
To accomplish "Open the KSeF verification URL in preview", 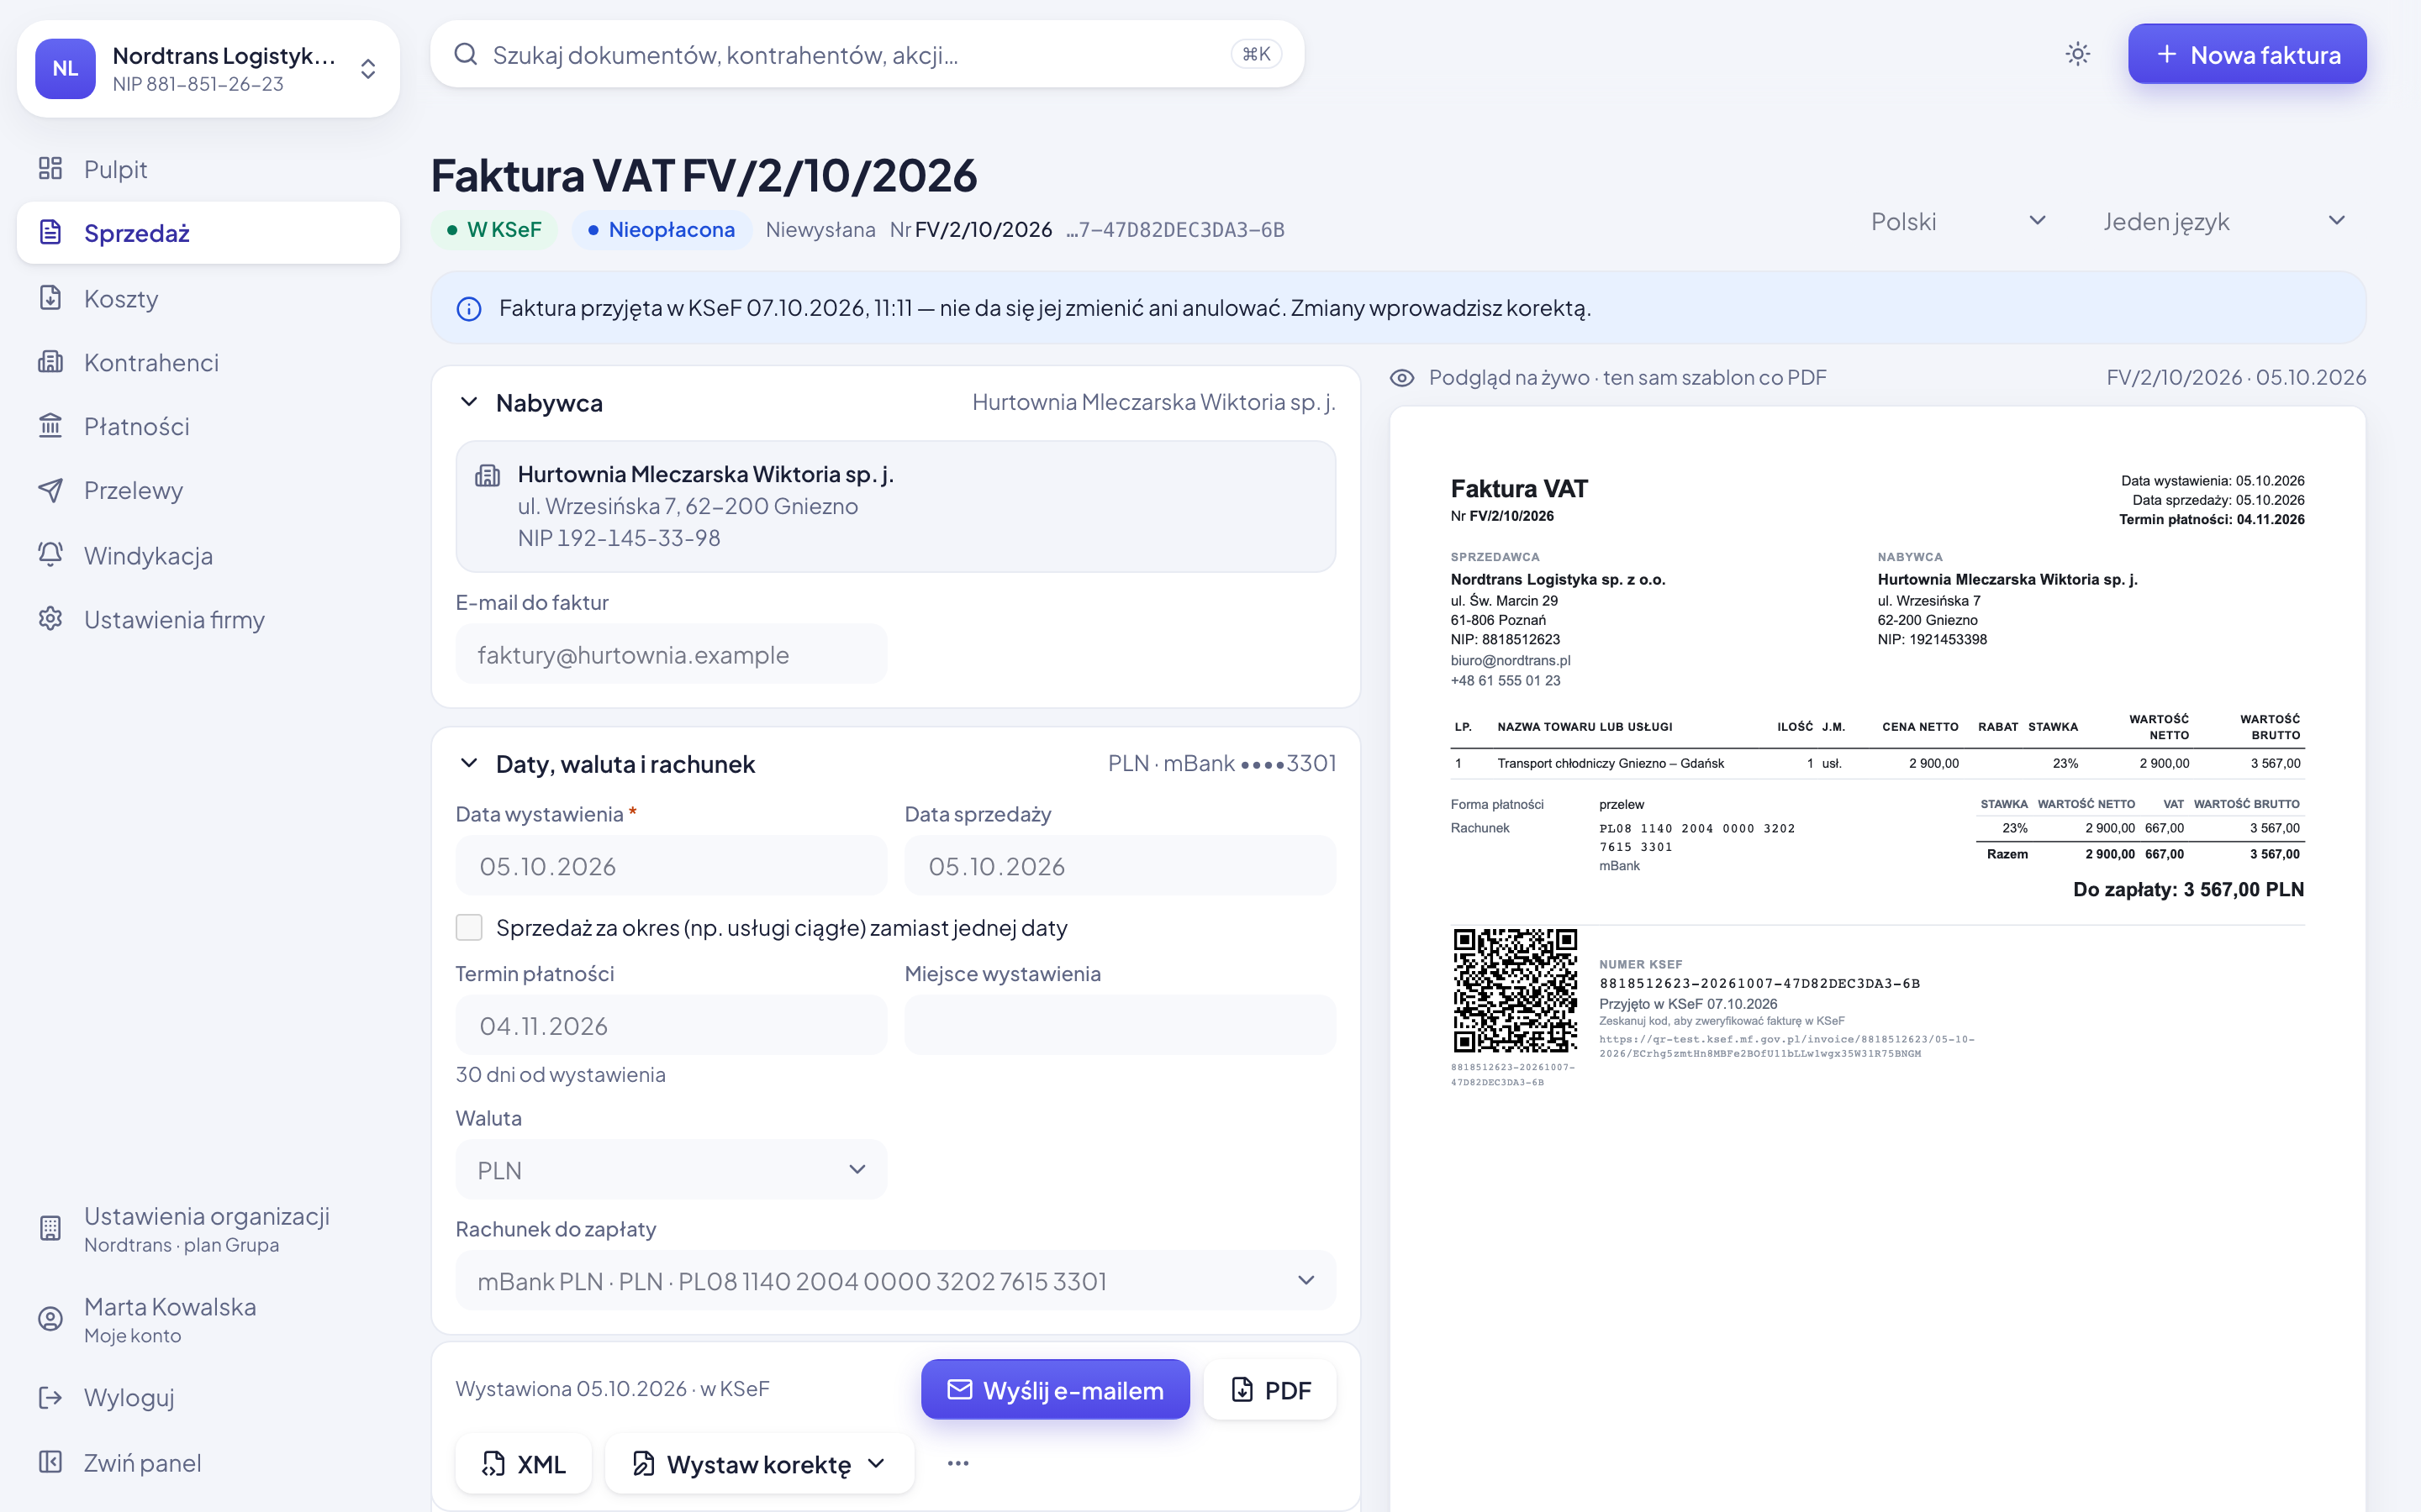I will click(1786, 1046).
